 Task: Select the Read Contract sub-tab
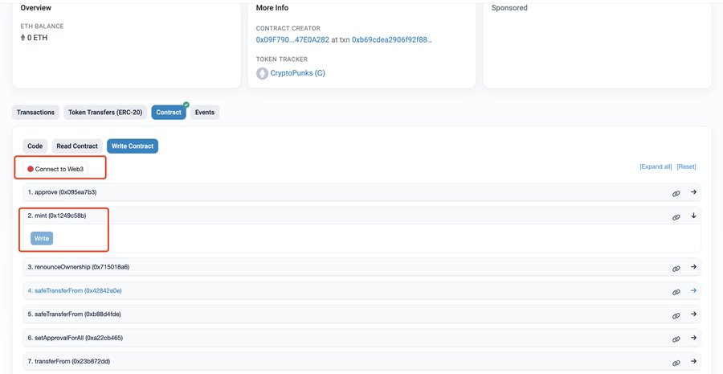[x=77, y=146]
